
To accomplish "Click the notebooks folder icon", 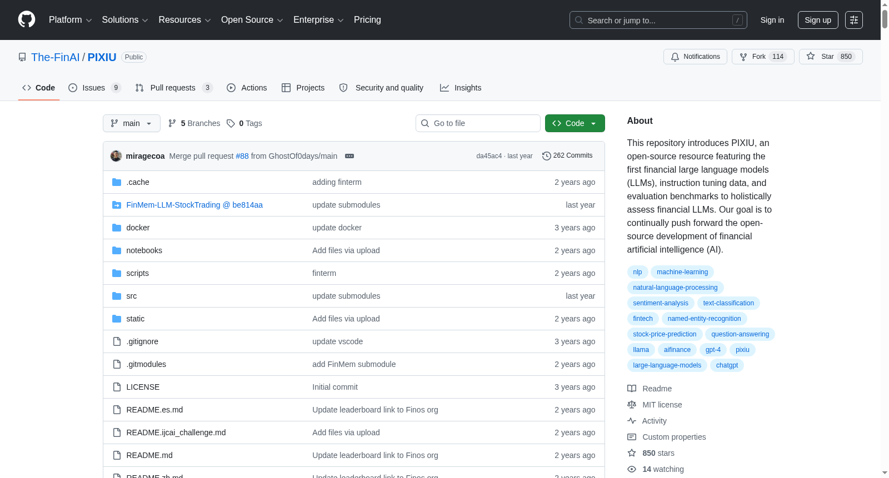I will click(x=117, y=250).
